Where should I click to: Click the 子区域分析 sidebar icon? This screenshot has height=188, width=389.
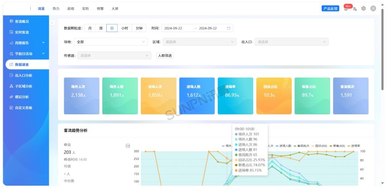coord(11,86)
